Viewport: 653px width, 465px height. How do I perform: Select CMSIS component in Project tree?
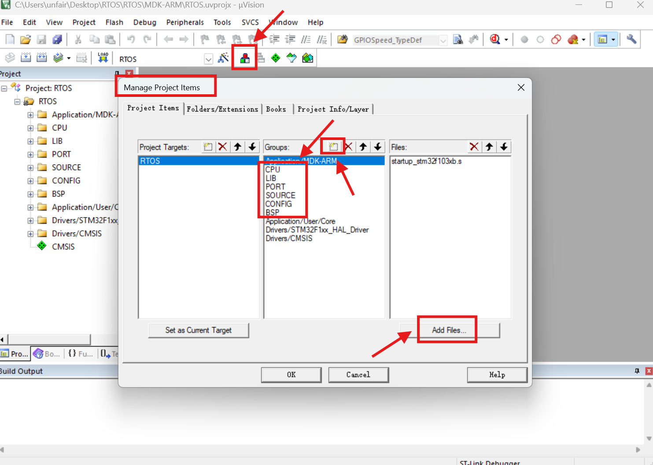63,247
